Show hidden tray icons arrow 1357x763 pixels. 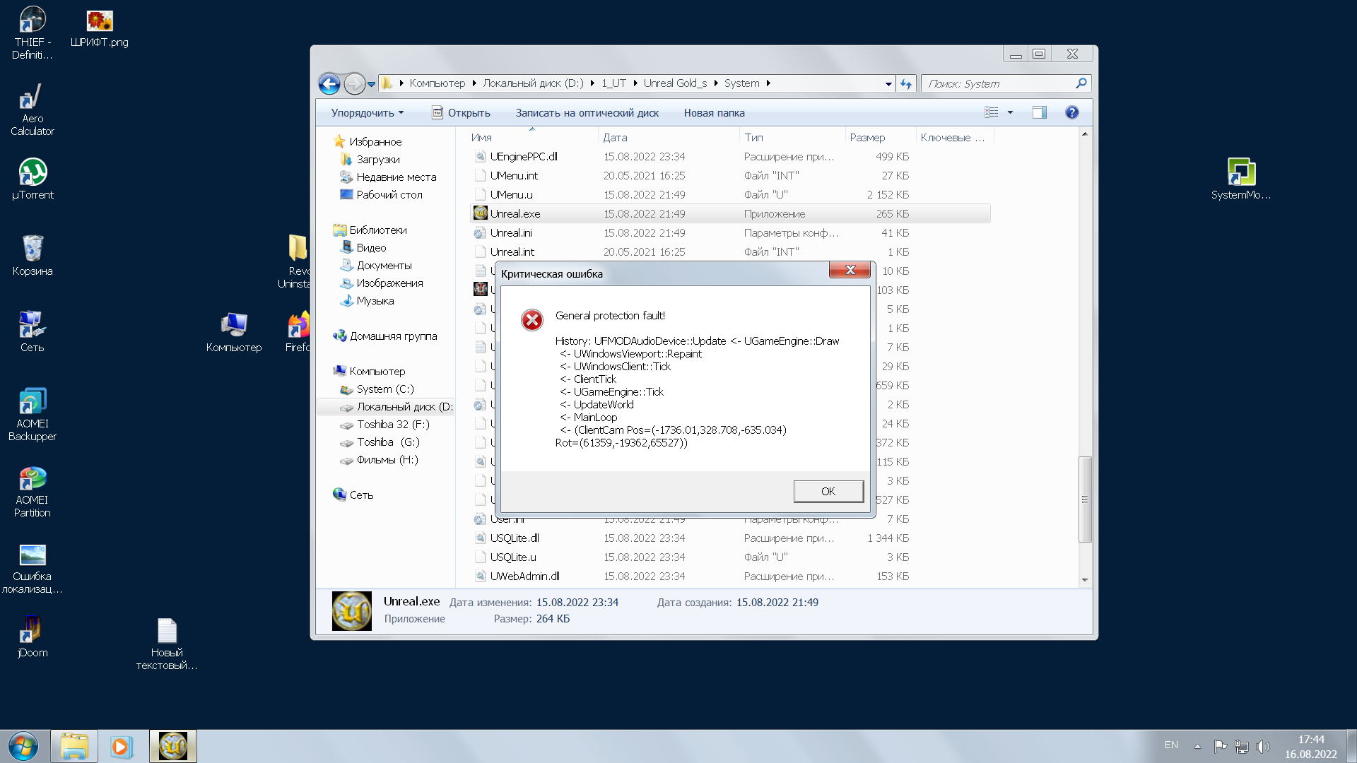(x=1197, y=746)
